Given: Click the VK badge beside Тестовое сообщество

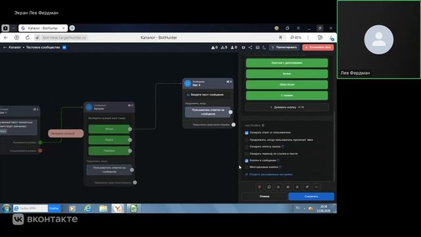Looking at the screenshot, I should (x=64, y=47).
